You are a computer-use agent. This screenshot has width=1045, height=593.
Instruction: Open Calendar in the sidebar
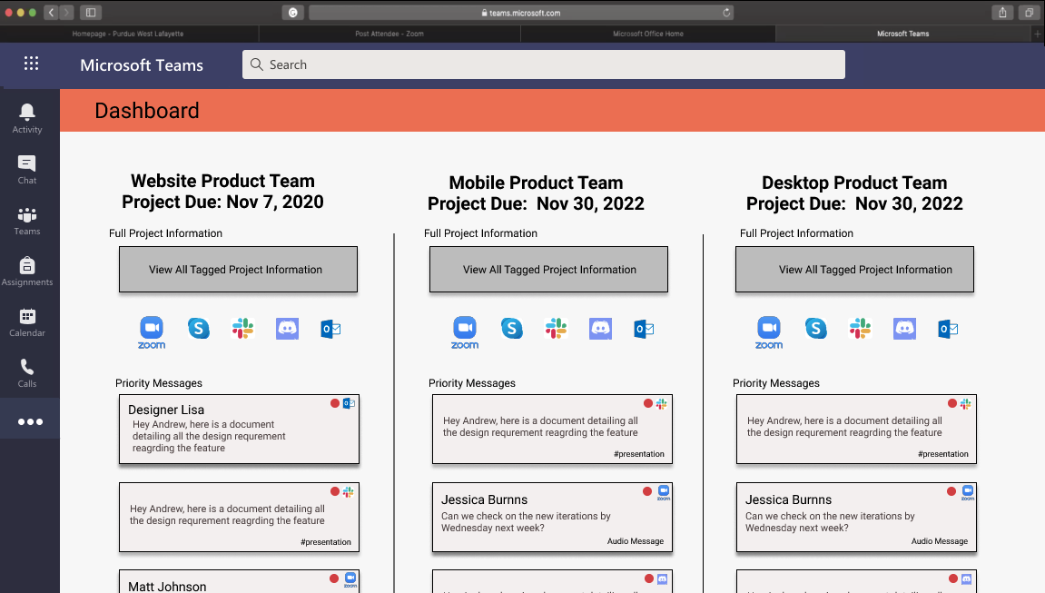27,321
